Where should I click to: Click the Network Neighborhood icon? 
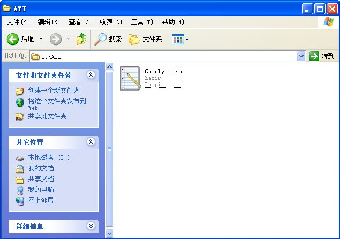[20, 201]
